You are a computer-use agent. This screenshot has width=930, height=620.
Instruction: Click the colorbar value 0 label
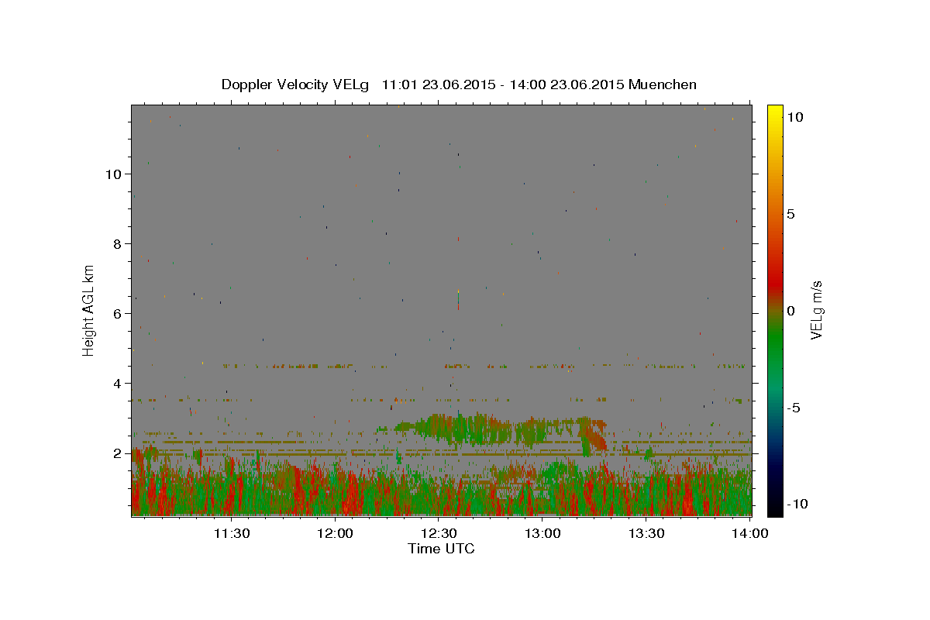pos(790,311)
